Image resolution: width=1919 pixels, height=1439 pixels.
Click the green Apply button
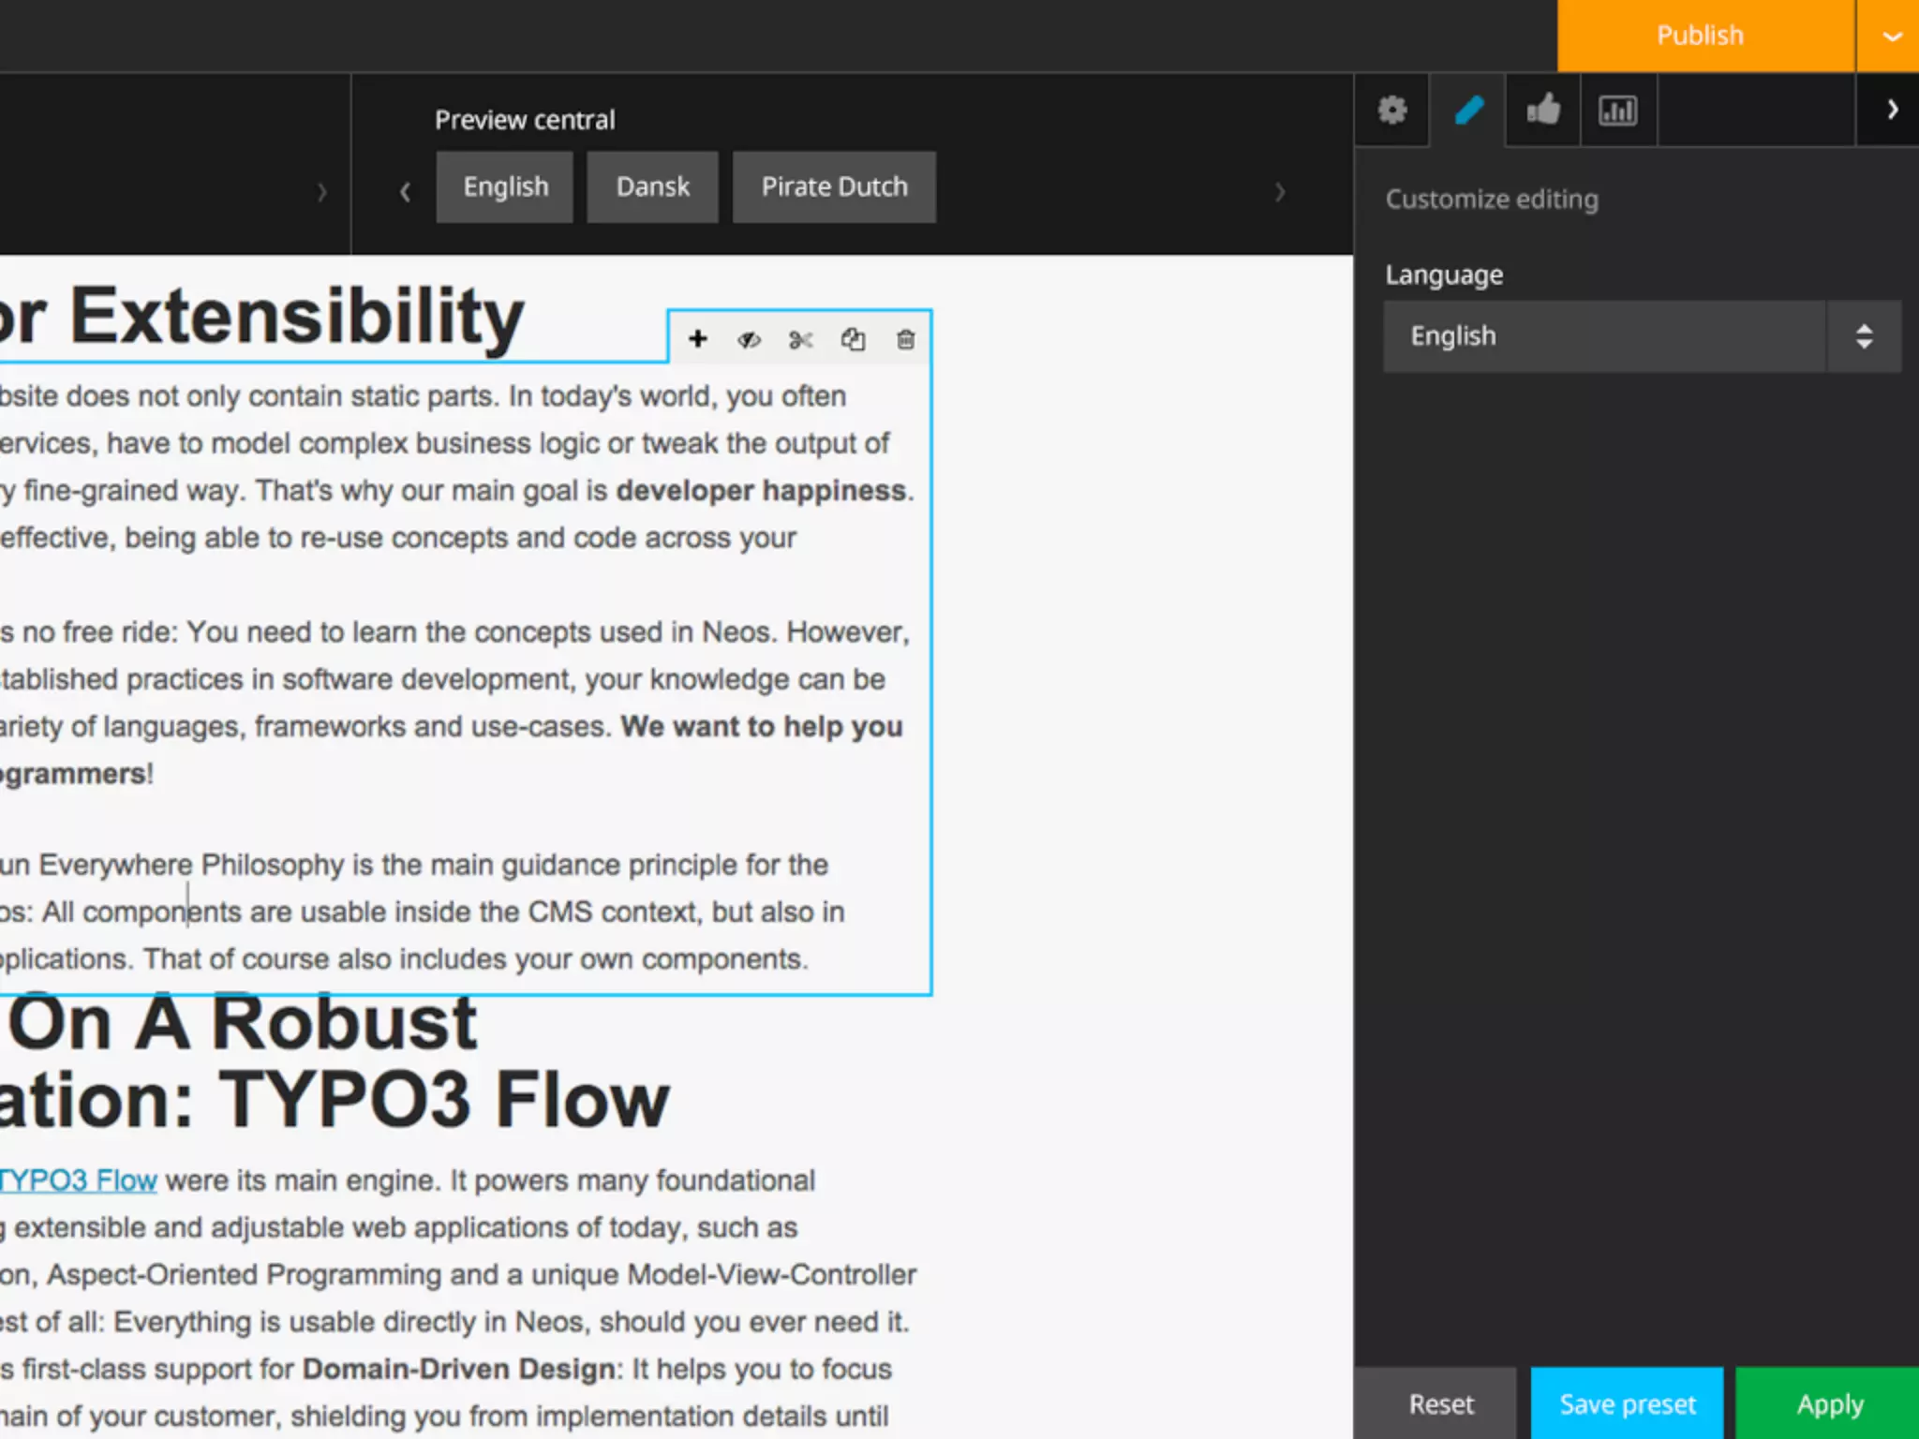point(1829,1404)
